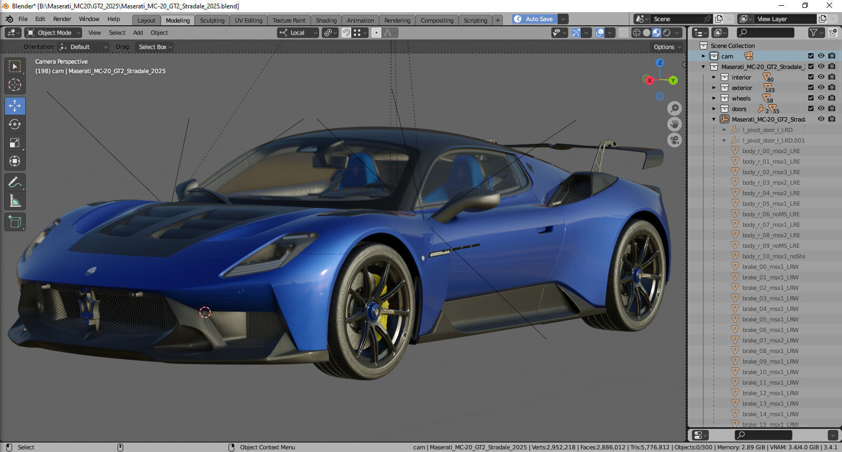Disable rendering for doors collection
842x452 pixels.
click(x=831, y=108)
